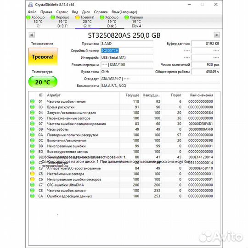The width and height of the screenshot is (248, 248).
Task: Select row Переназначенные сектора
Action: coord(121,118)
